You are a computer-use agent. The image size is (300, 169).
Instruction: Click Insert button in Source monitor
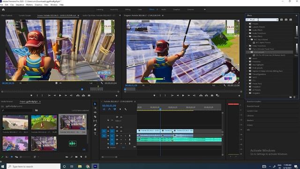click(x=78, y=95)
